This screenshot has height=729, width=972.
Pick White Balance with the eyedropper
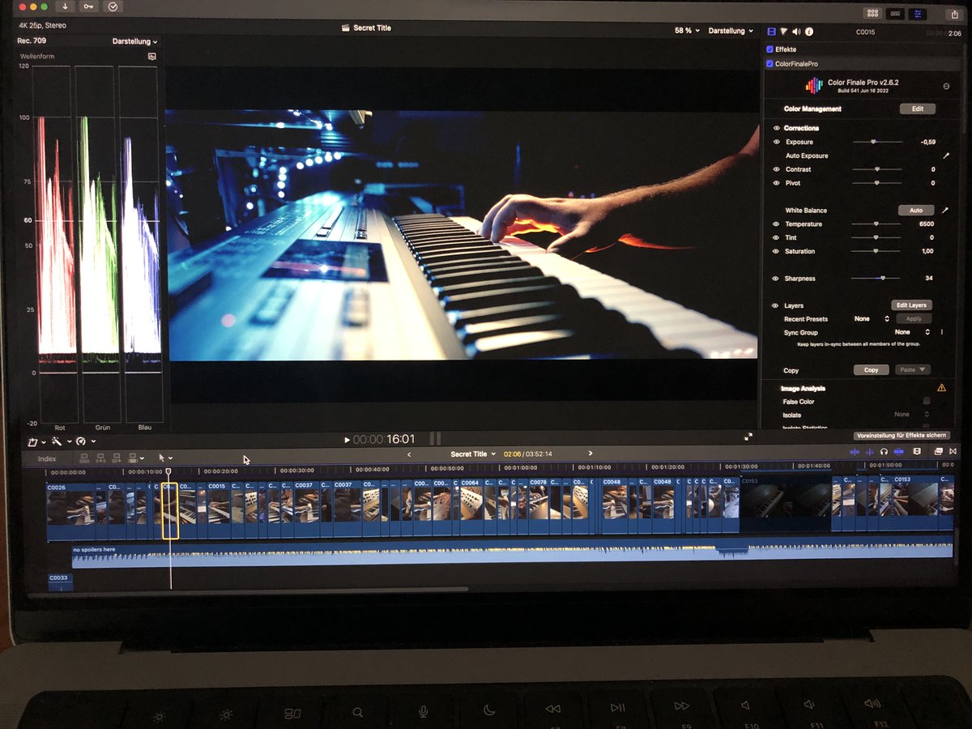click(x=944, y=211)
